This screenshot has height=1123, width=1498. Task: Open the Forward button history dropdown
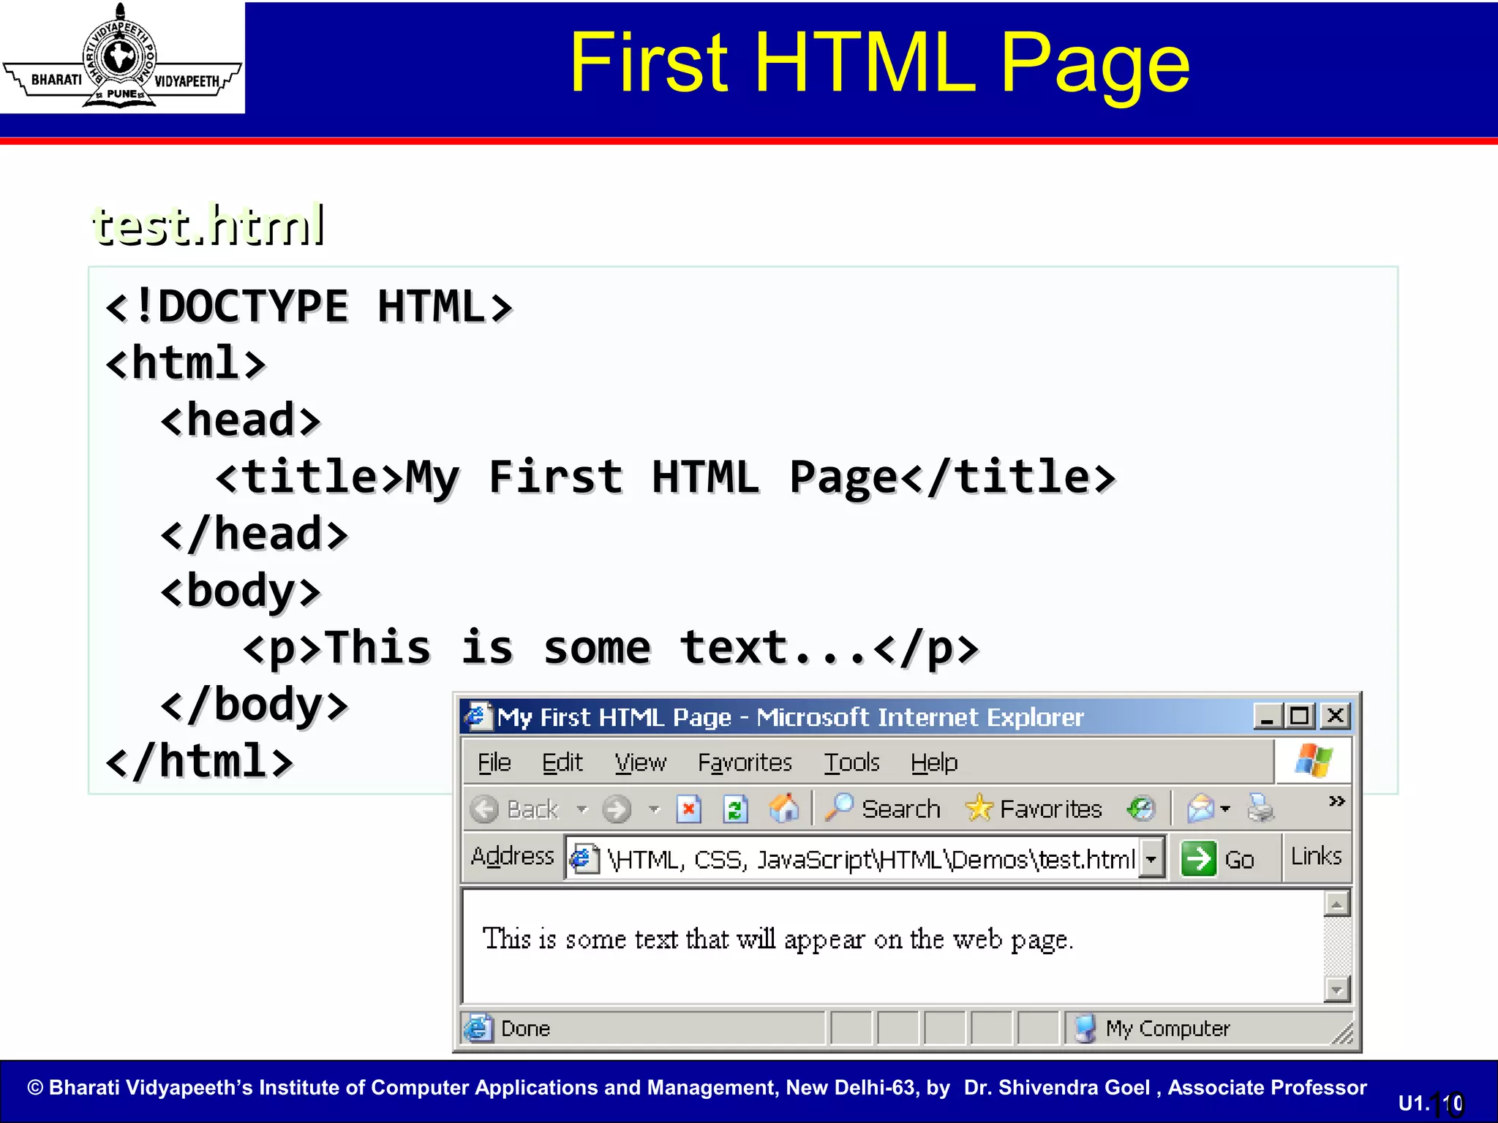click(x=654, y=809)
